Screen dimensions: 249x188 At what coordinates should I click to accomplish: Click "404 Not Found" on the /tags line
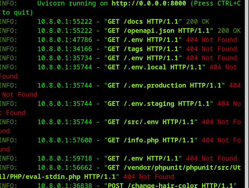[211, 49]
